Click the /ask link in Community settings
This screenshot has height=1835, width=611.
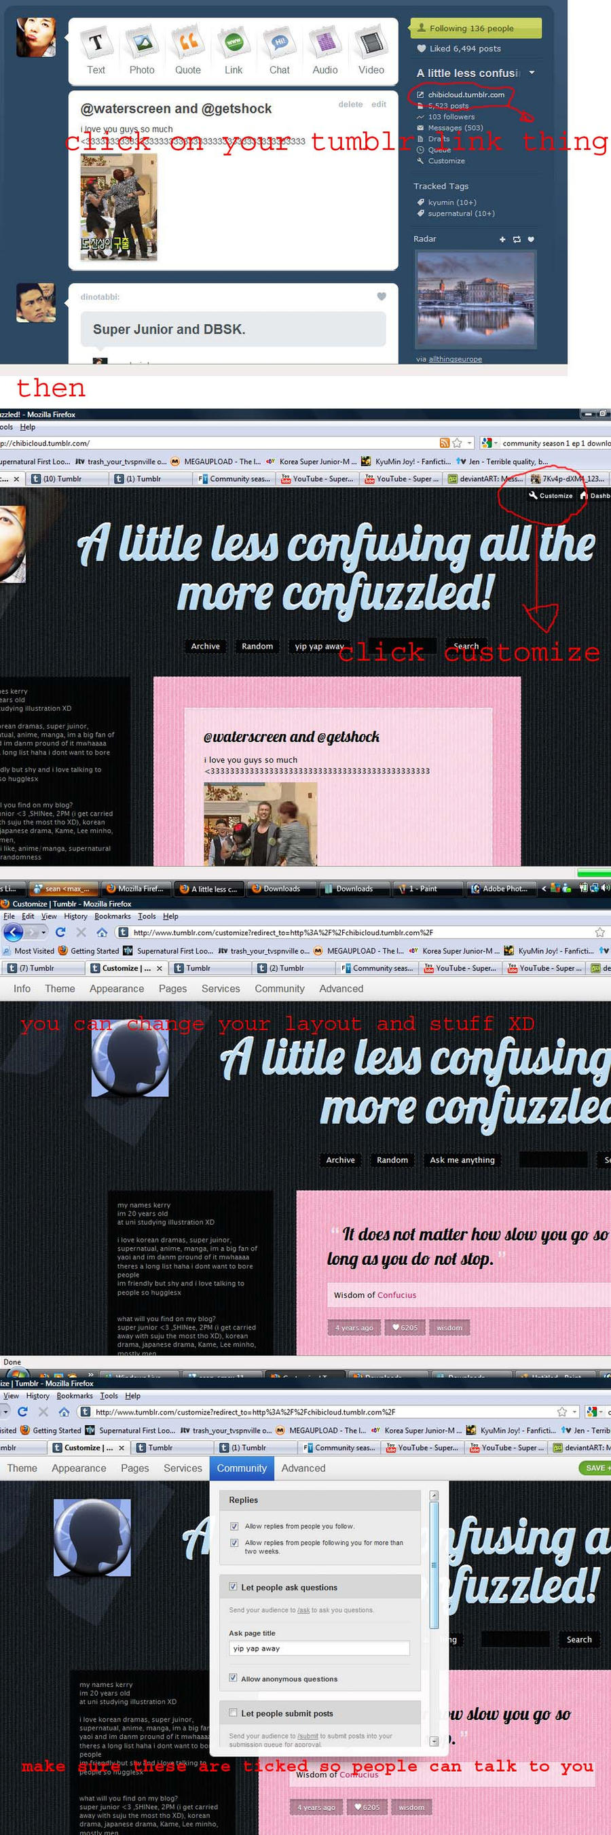(303, 1610)
